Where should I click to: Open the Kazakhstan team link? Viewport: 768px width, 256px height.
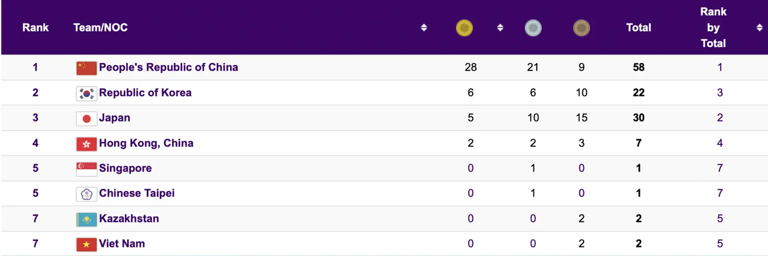[x=129, y=218]
